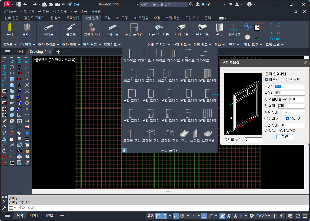Screen dimensions: 310x221
Task: Click the 공유 share button
Action: point(74,4)
